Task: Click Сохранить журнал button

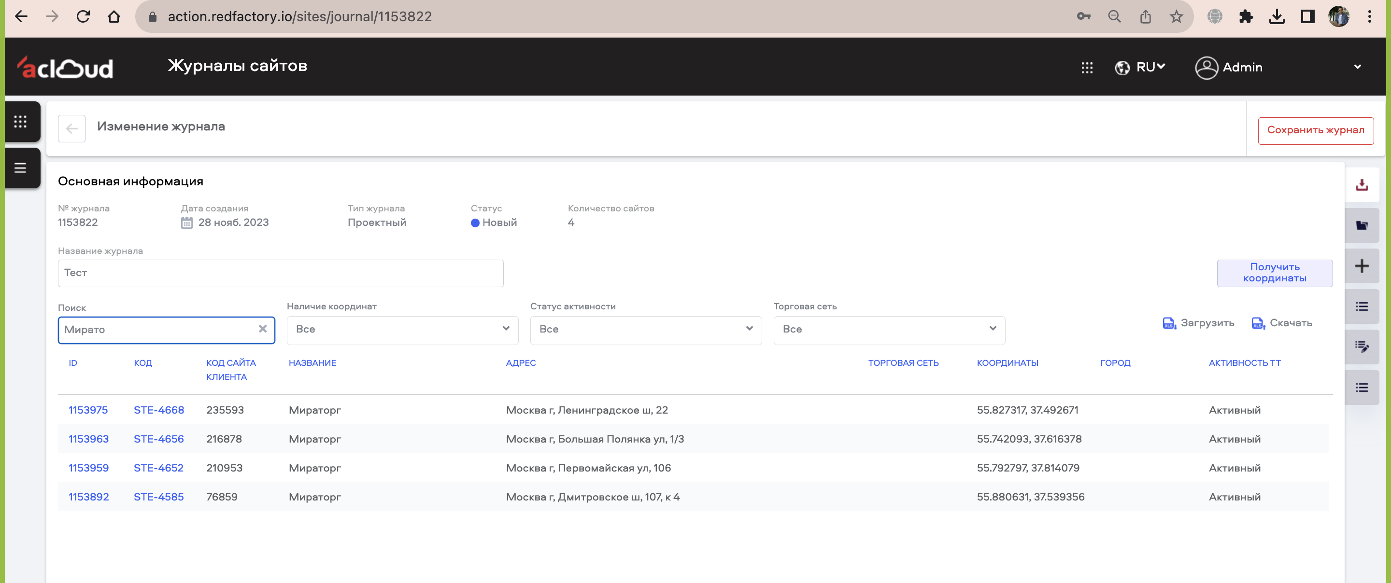Action: tap(1315, 131)
